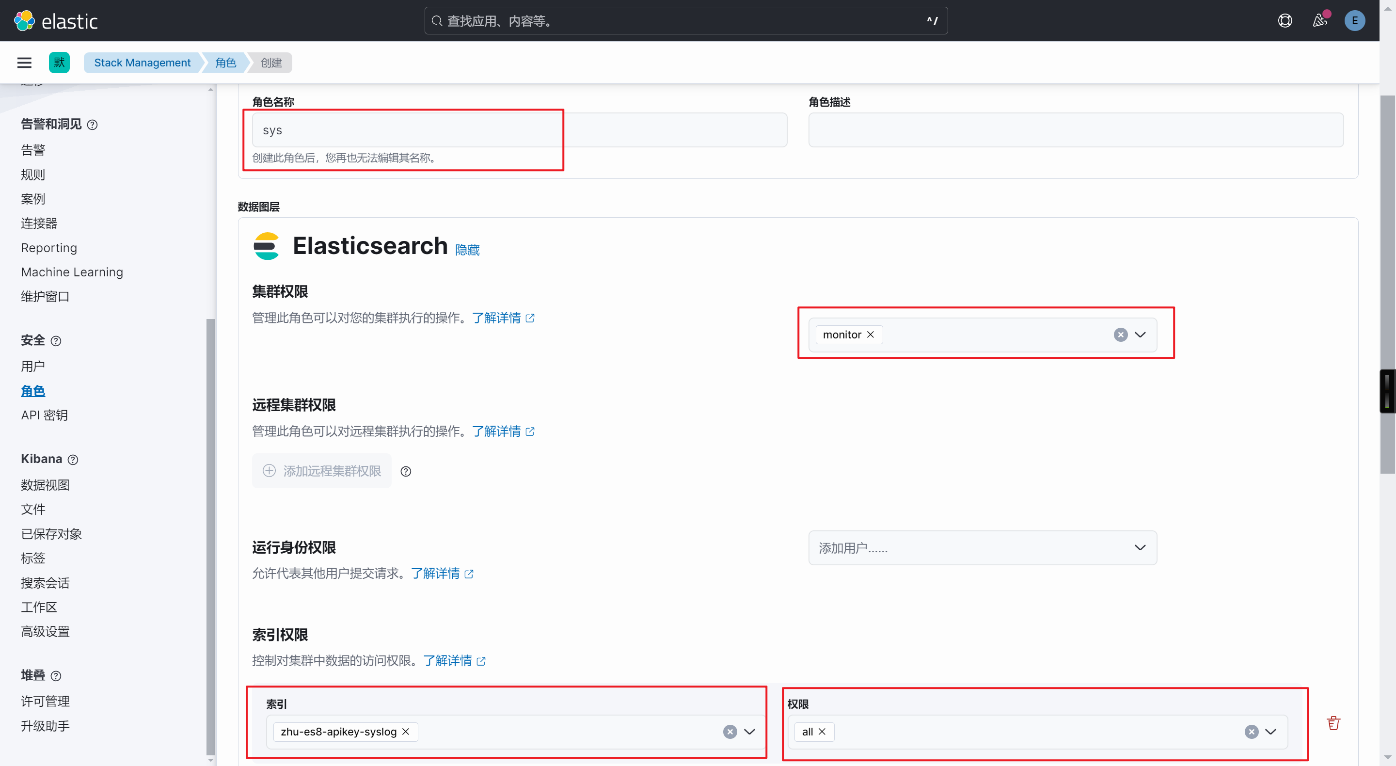The width and height of the screenshot is (1396, 766).
Task: Show help for 告警和洞见 section
Action: click(92, 125)
